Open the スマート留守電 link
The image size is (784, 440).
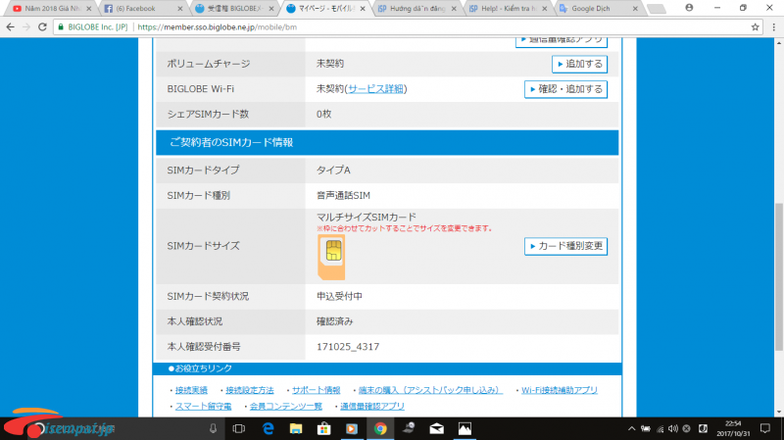coord(203,406)
